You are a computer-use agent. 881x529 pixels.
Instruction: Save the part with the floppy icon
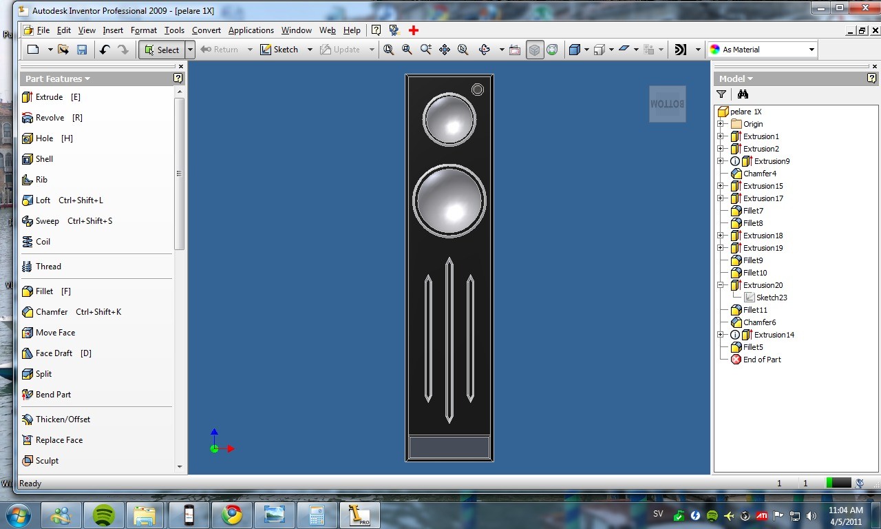[82, 50]
